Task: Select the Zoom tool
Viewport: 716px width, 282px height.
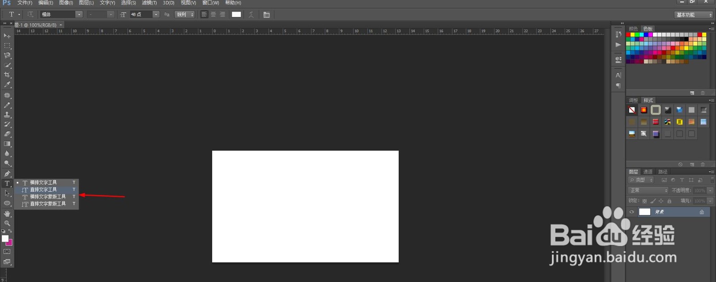Action: click(7, 223)
